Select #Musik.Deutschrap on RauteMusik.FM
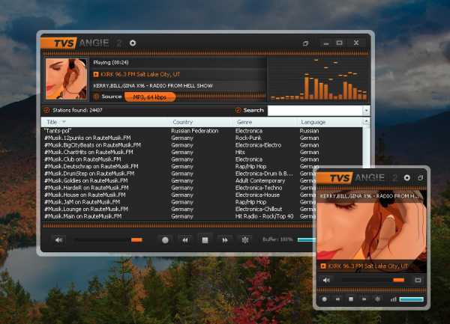Screen dimensions: 450x324 [180, 167]
